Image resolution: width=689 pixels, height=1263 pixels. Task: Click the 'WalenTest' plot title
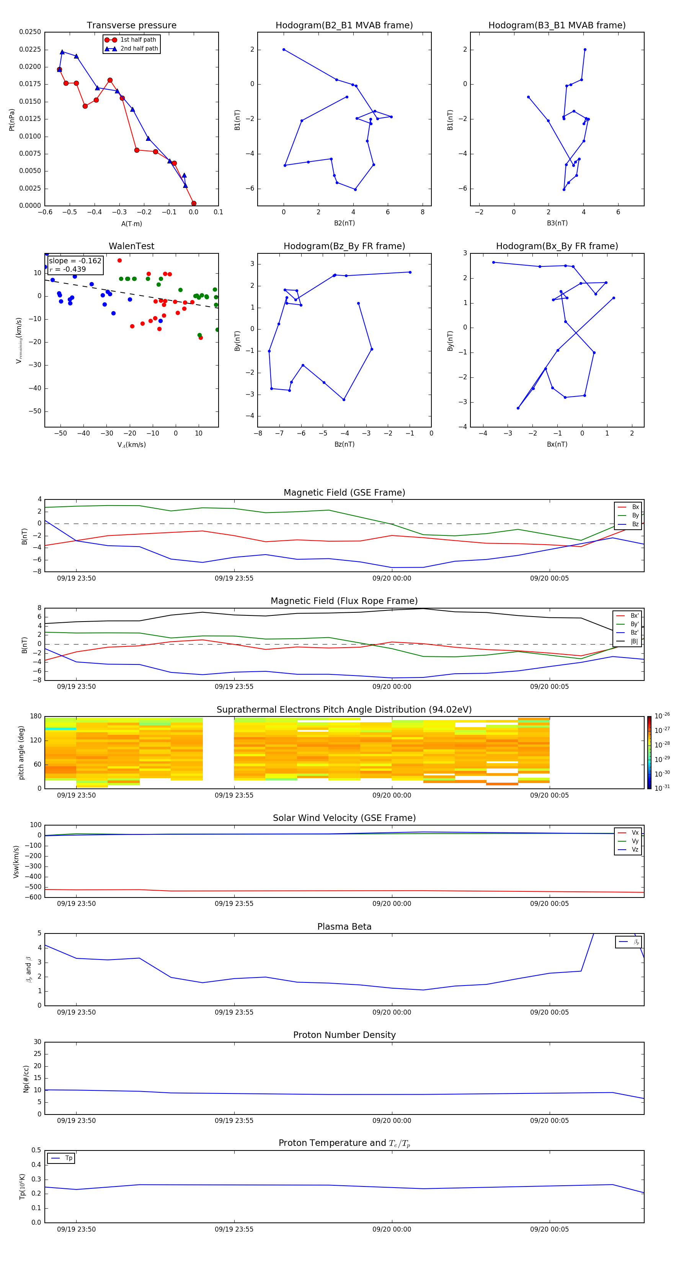click(131, 246)
